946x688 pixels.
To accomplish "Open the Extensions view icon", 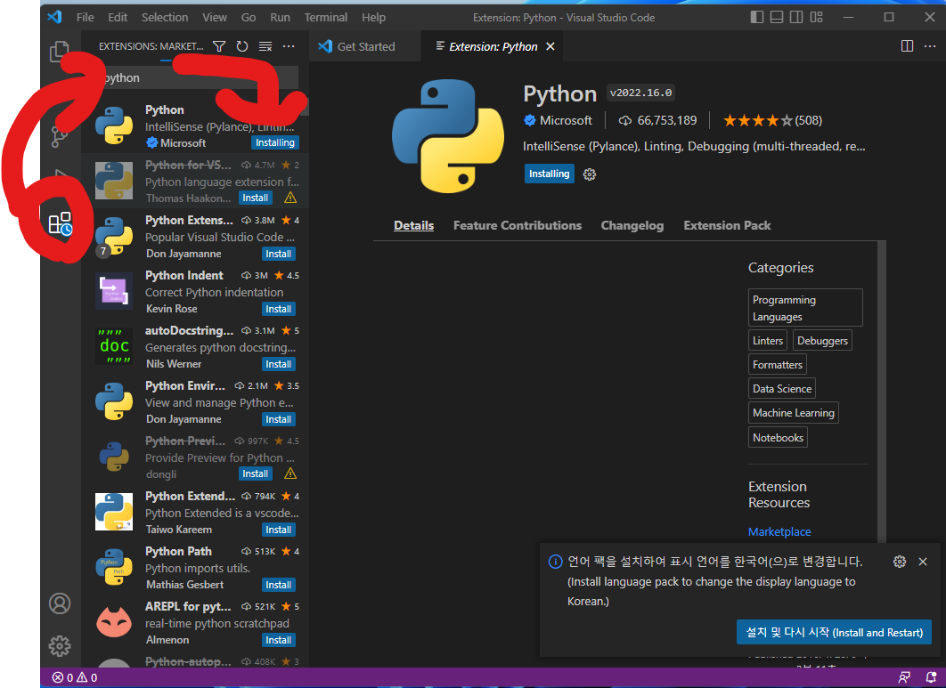I will click(x=60, y=223).
